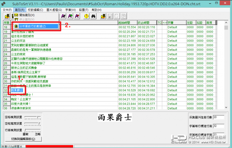Screen dimensions: 232x148
Task: Click 切換到編輯面板(Q) button
Action: tap(24, 139)
